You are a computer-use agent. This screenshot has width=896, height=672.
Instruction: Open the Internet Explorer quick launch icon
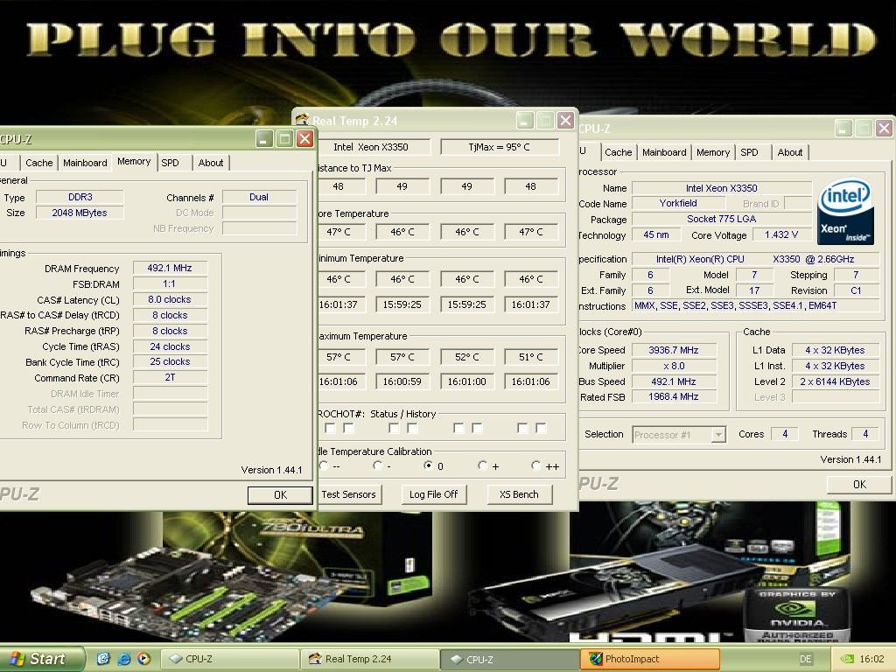[x=123, y=659]
